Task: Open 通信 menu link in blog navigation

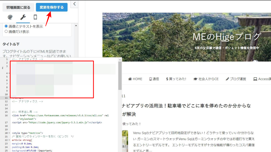Action: (154, 79)
